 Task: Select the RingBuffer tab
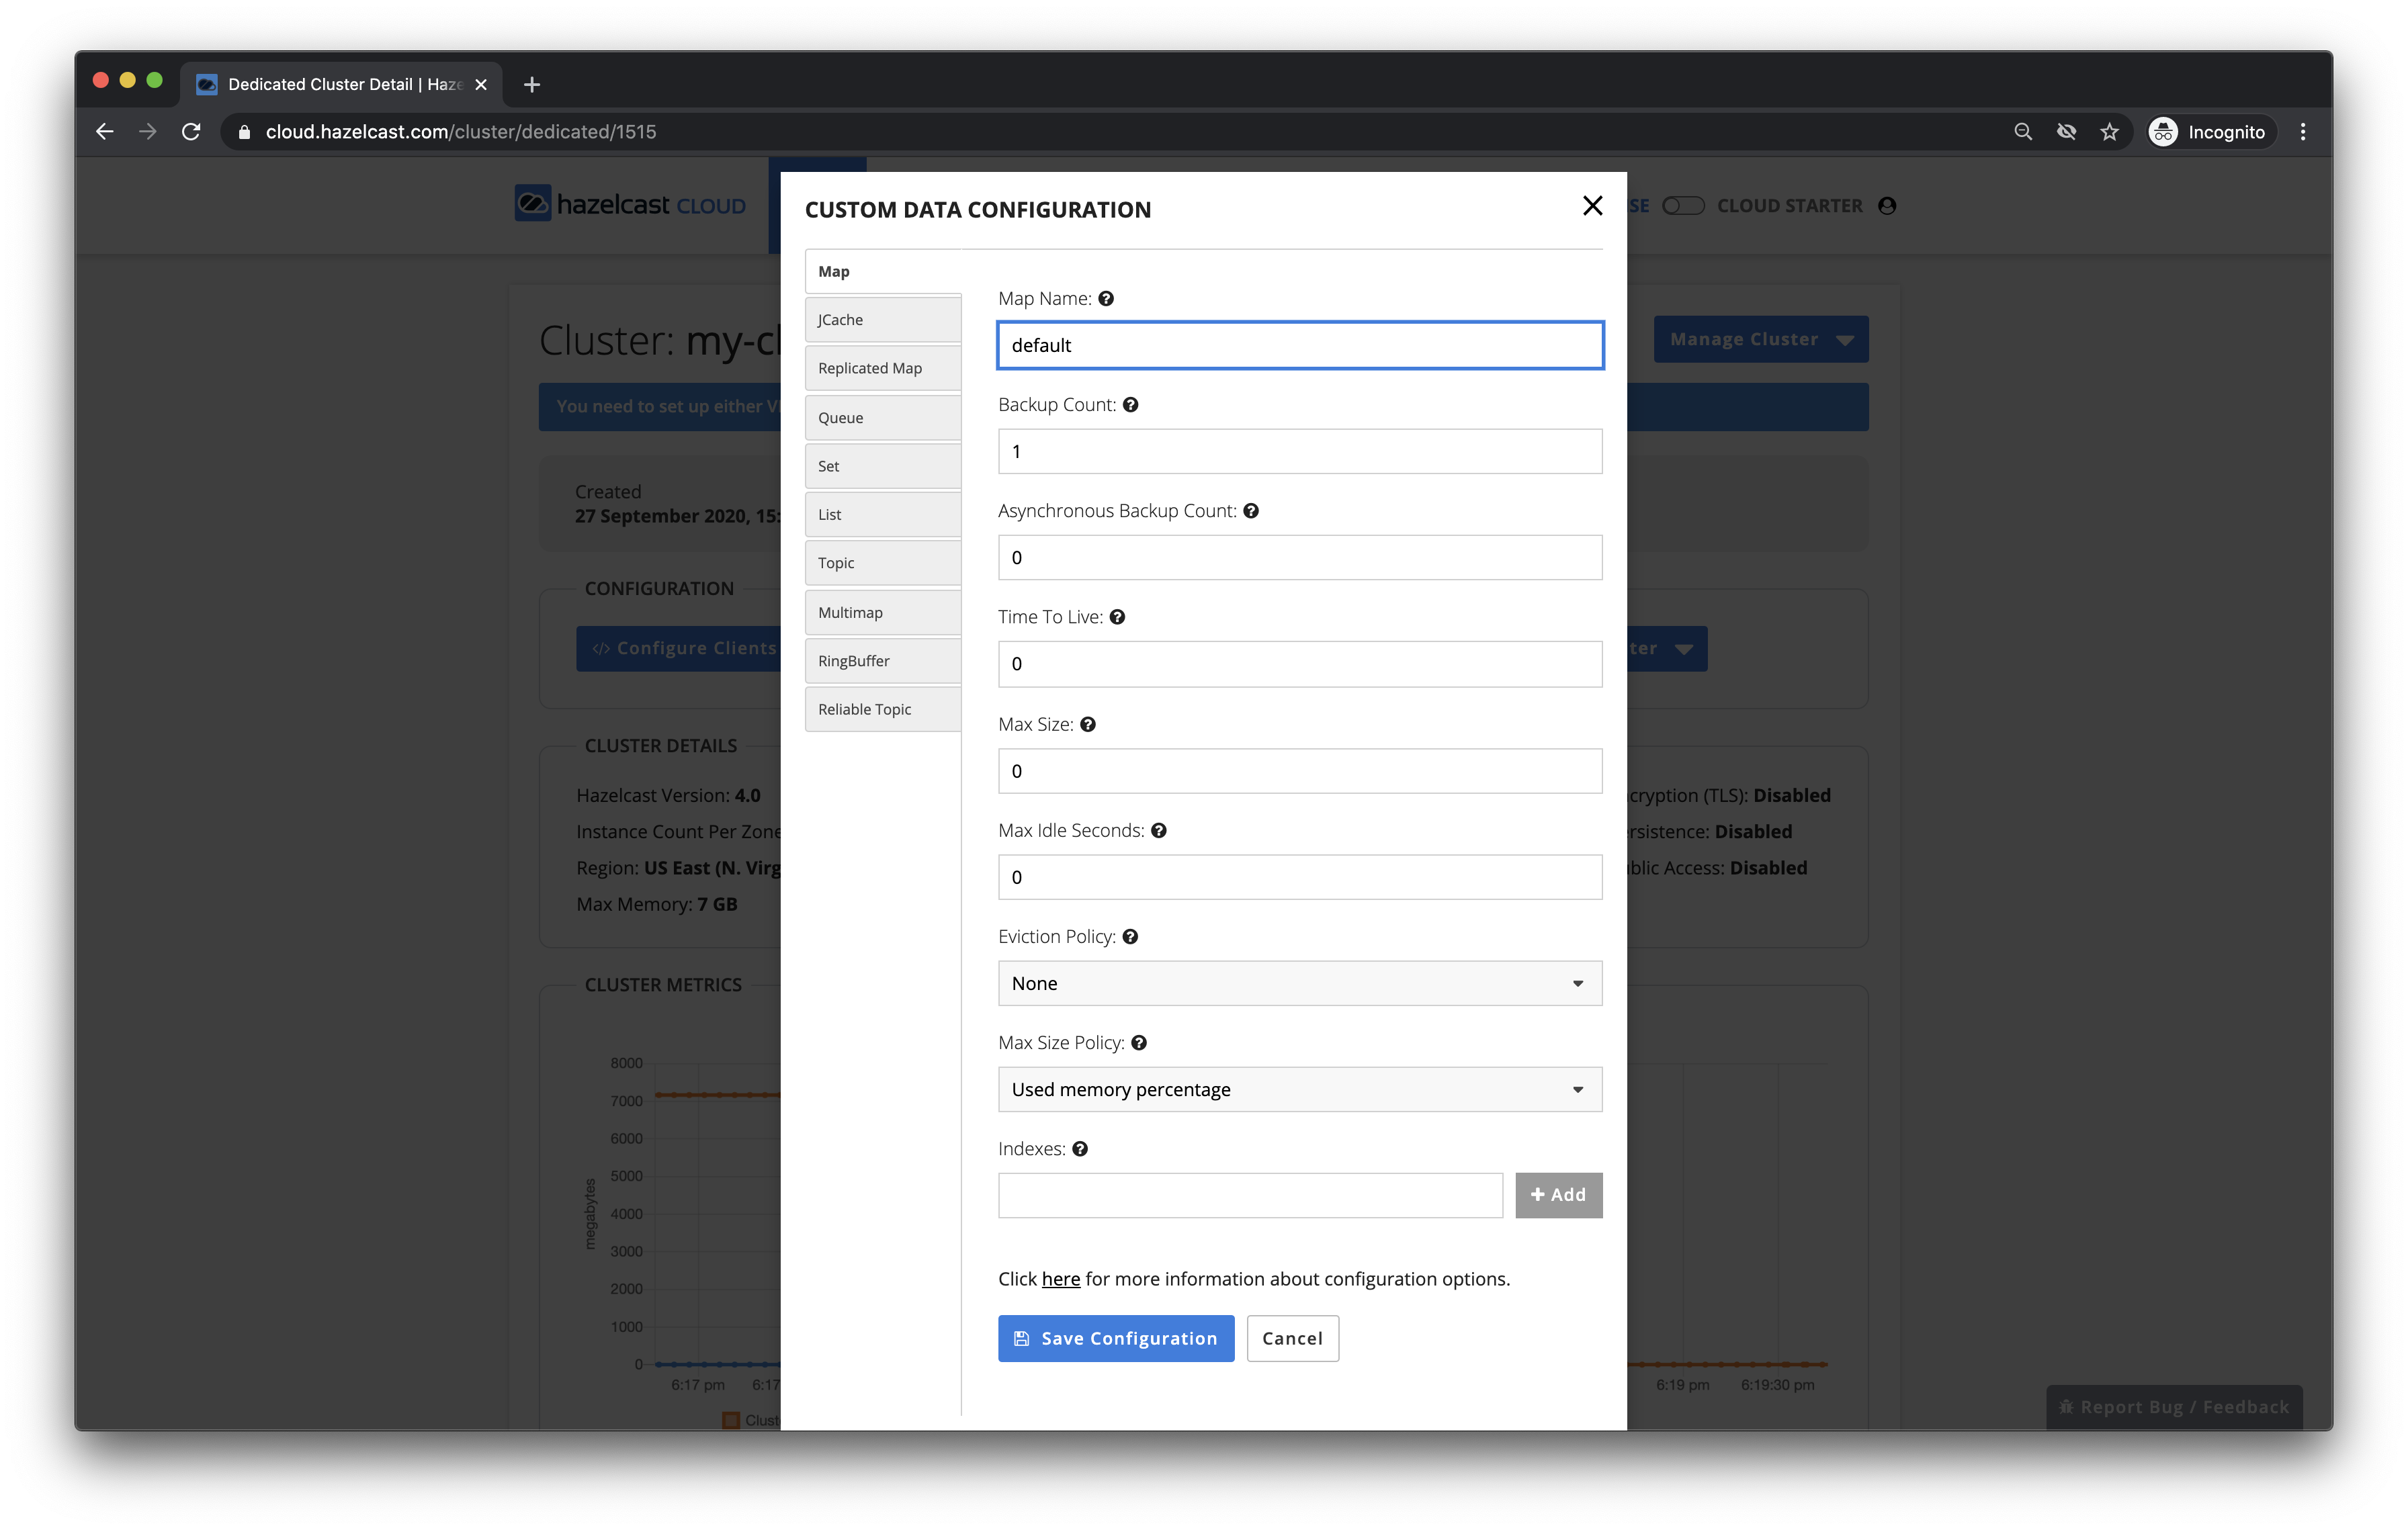[x=883, y=661]
